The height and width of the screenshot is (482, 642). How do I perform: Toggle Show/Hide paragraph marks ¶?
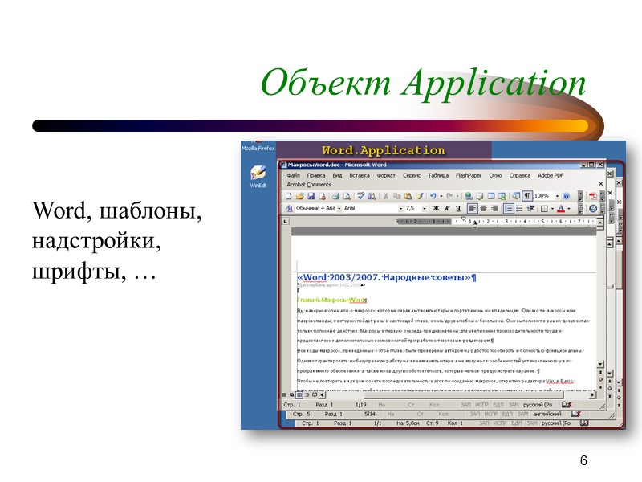[527, 196]
